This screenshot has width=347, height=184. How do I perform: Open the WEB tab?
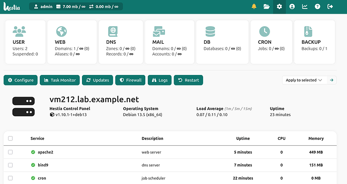click(72, 42)
